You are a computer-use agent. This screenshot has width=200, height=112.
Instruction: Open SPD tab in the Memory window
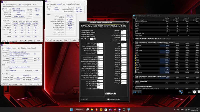pyautogui.click(x=64, y=4)
